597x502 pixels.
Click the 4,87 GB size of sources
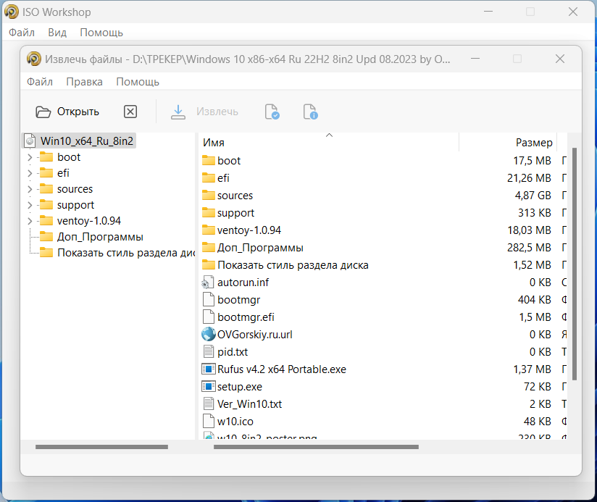click(x=533, y=196)
